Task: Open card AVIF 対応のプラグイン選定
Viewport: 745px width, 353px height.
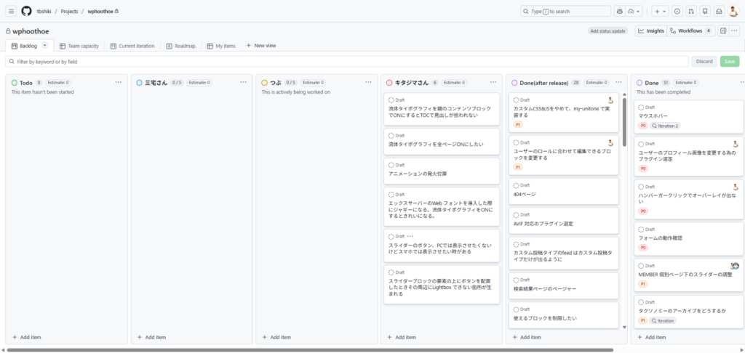Action: click(x=543, y=224)
